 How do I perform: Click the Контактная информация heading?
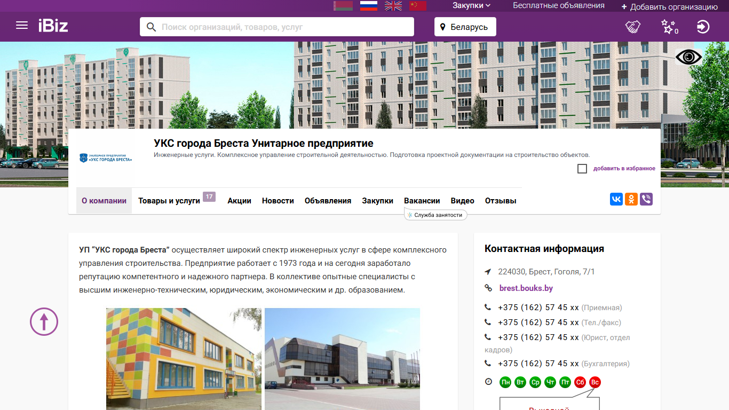[544, 249]
